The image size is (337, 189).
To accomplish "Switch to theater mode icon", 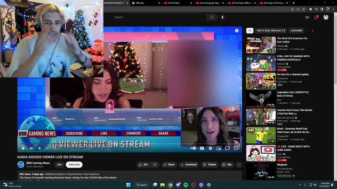I will (227, 148).
